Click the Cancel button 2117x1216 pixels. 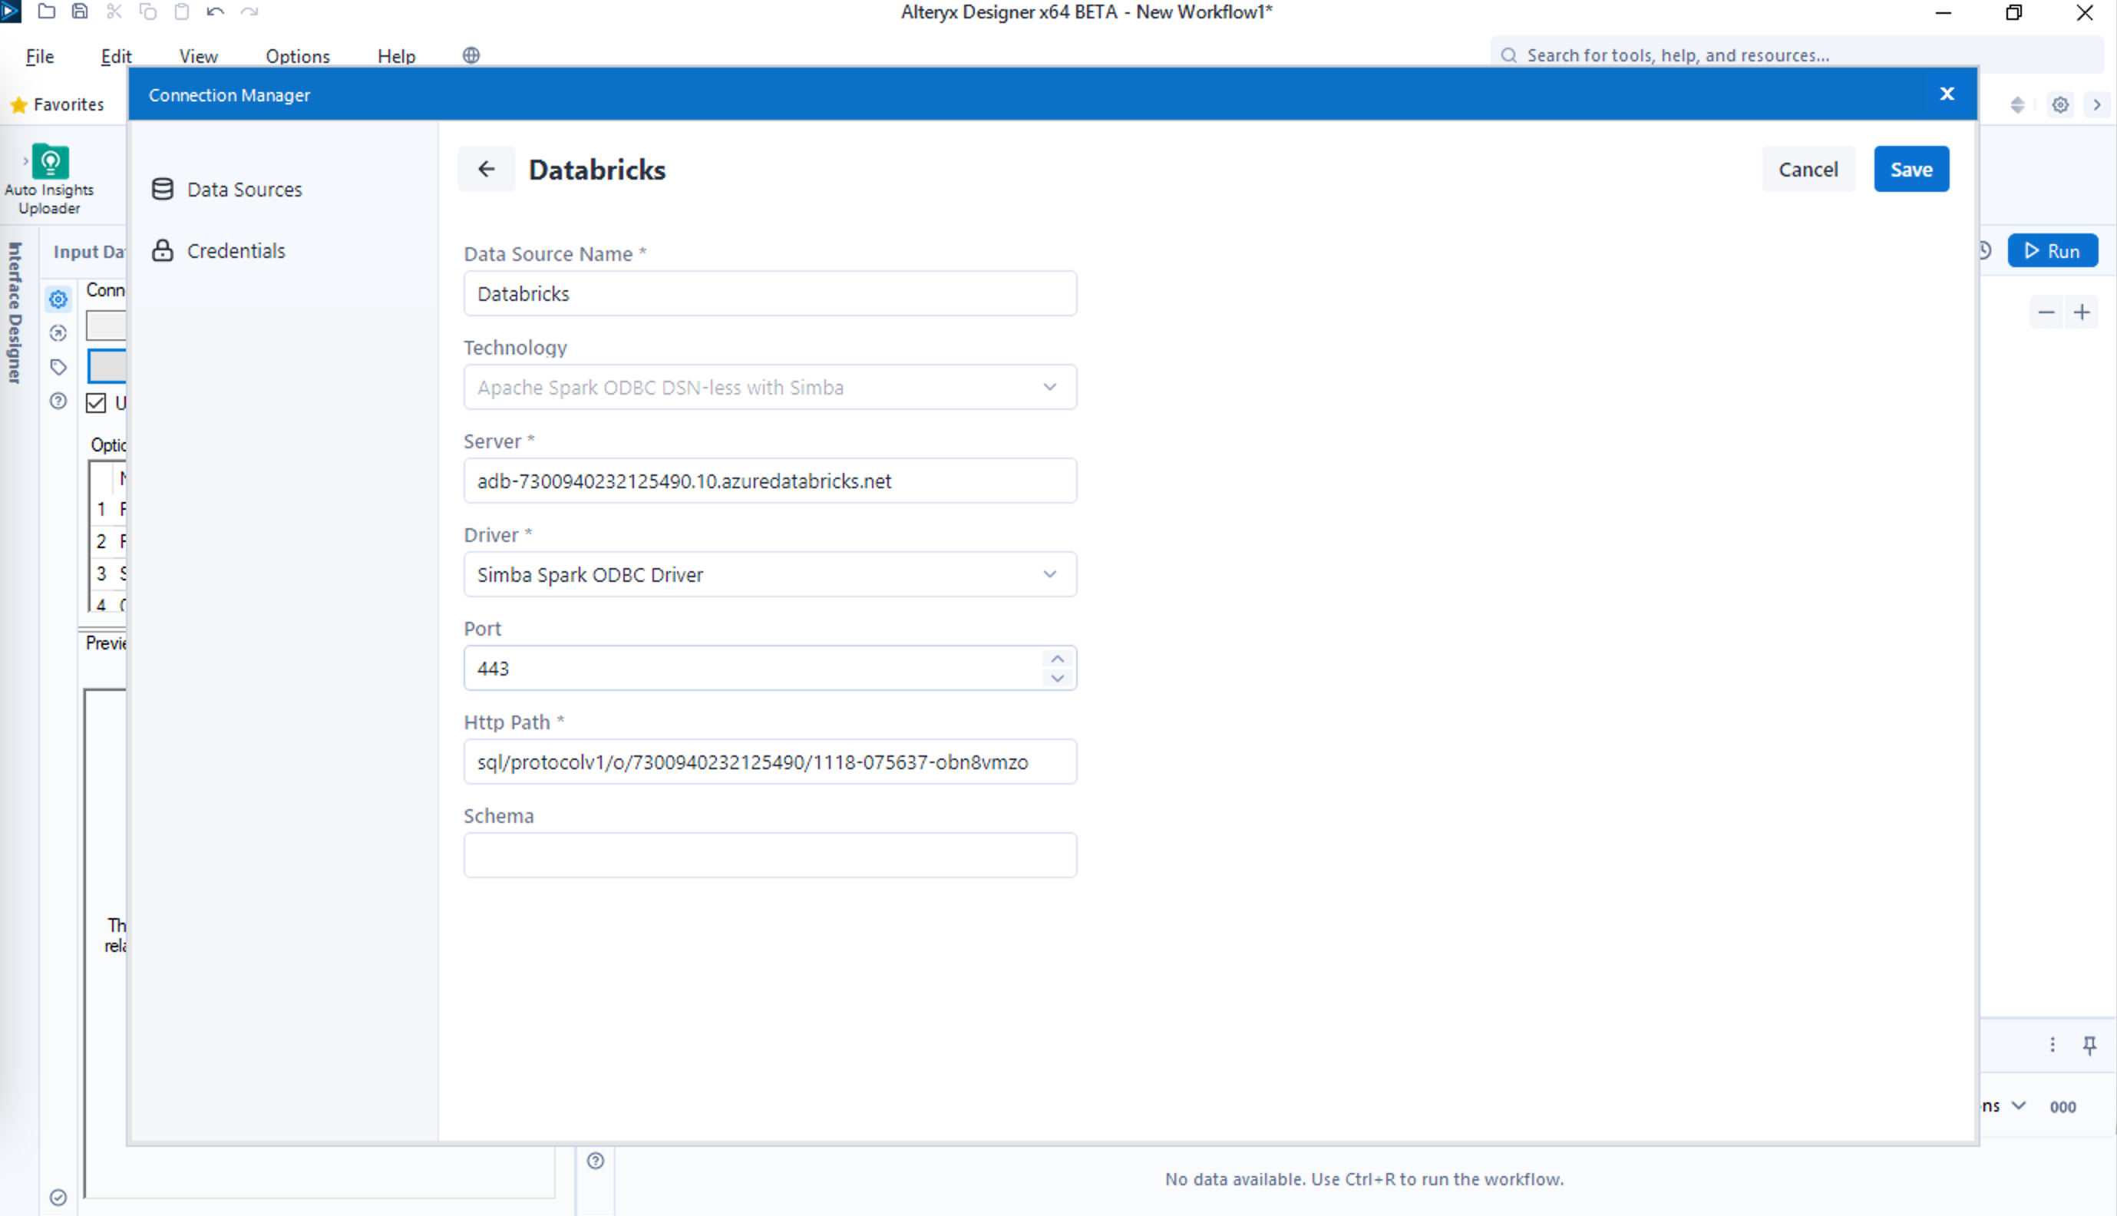point(1808,170)
